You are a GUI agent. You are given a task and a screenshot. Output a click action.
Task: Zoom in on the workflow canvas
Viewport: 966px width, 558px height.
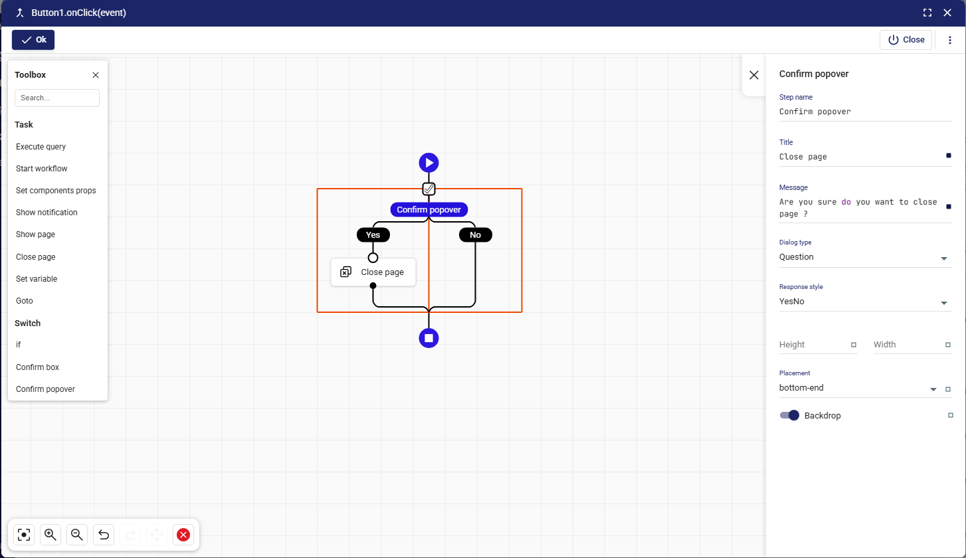[50, 535]
